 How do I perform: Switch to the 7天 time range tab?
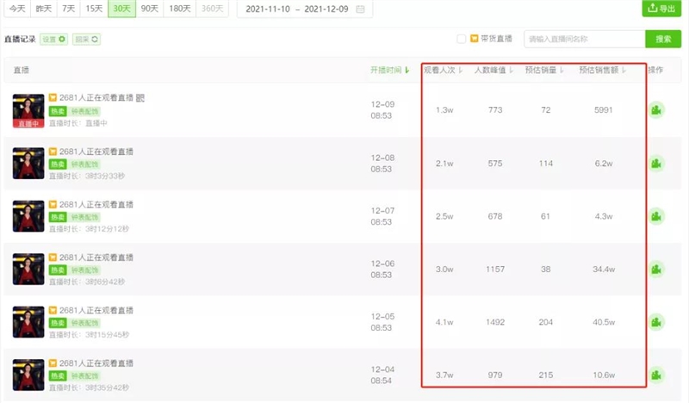coord(68,9)
